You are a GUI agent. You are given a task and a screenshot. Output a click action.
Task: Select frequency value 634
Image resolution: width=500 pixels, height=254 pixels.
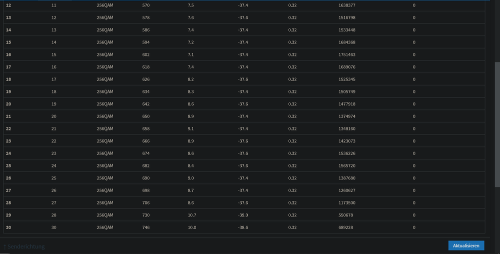(x=146, y=92)
